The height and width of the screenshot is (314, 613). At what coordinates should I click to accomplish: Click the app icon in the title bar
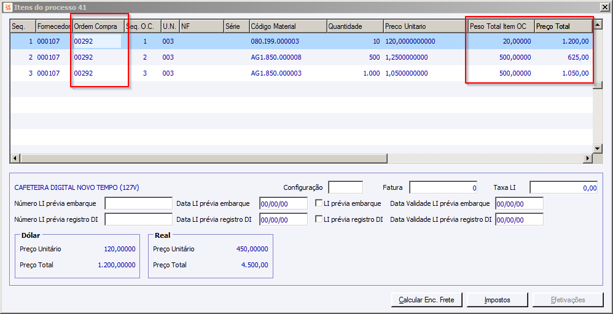(x=7, y=6)
